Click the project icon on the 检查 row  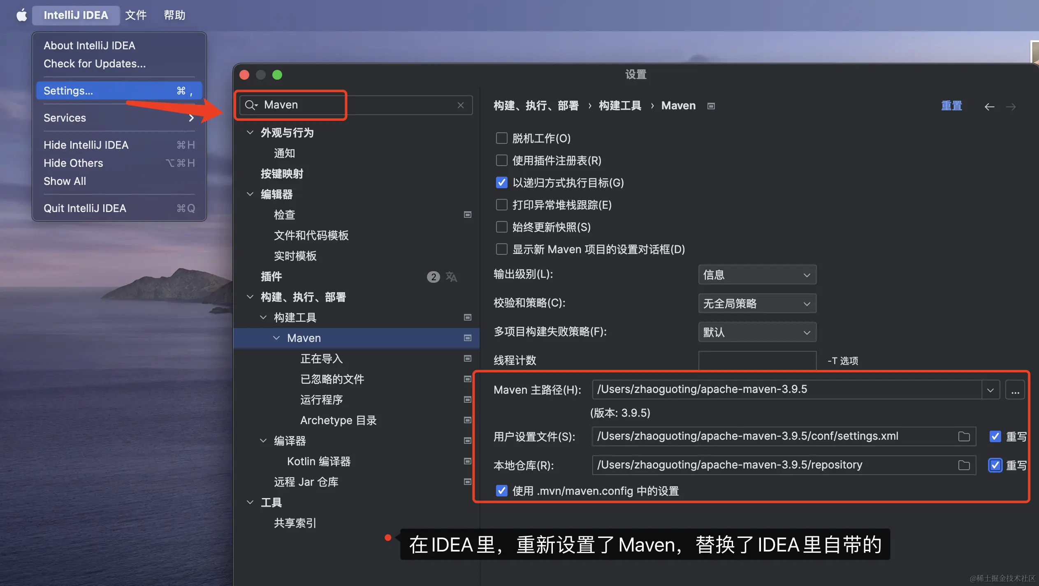pyautogui.click(x=468, y=215)
